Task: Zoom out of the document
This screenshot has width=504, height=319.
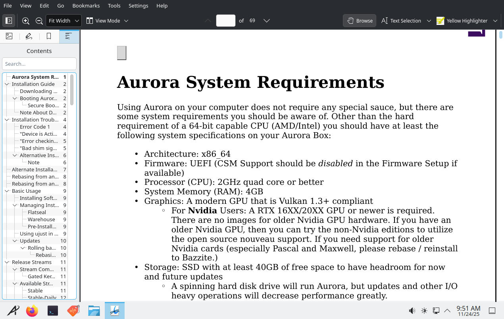Action: 39,21
